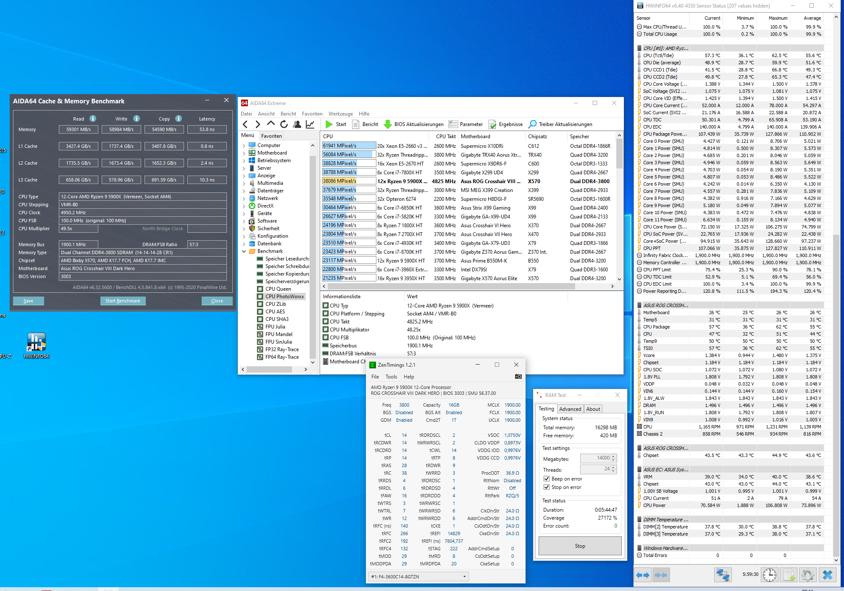
Task: Open BIOS Aktualisierungen download icon
Action: 388,124
